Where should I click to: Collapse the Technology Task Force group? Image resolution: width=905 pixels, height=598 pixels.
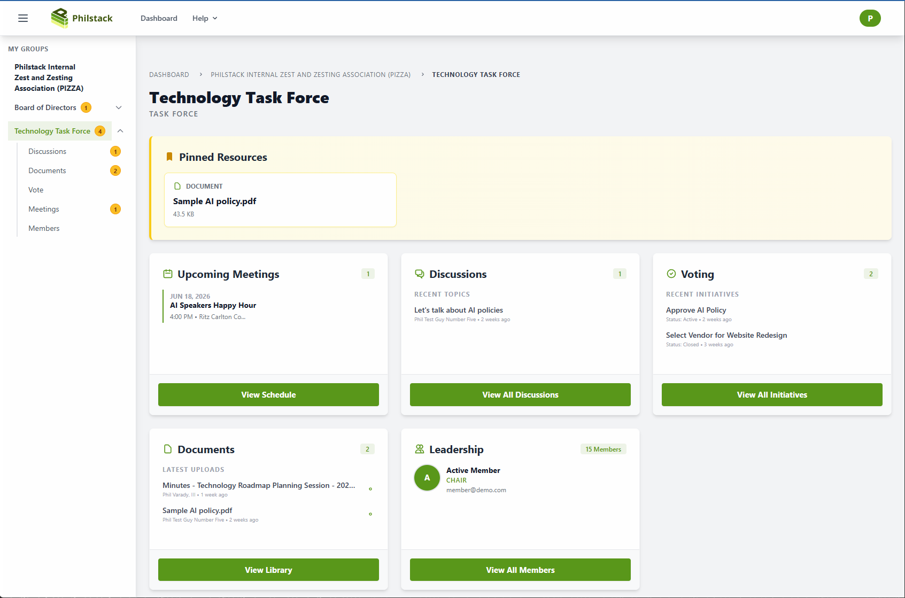tap(120, 130)
